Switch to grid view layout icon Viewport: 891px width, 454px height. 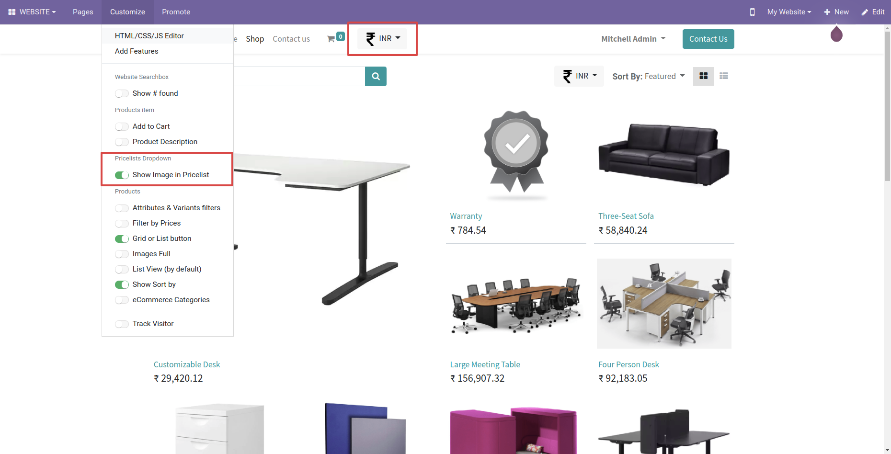tap(703, 76)
